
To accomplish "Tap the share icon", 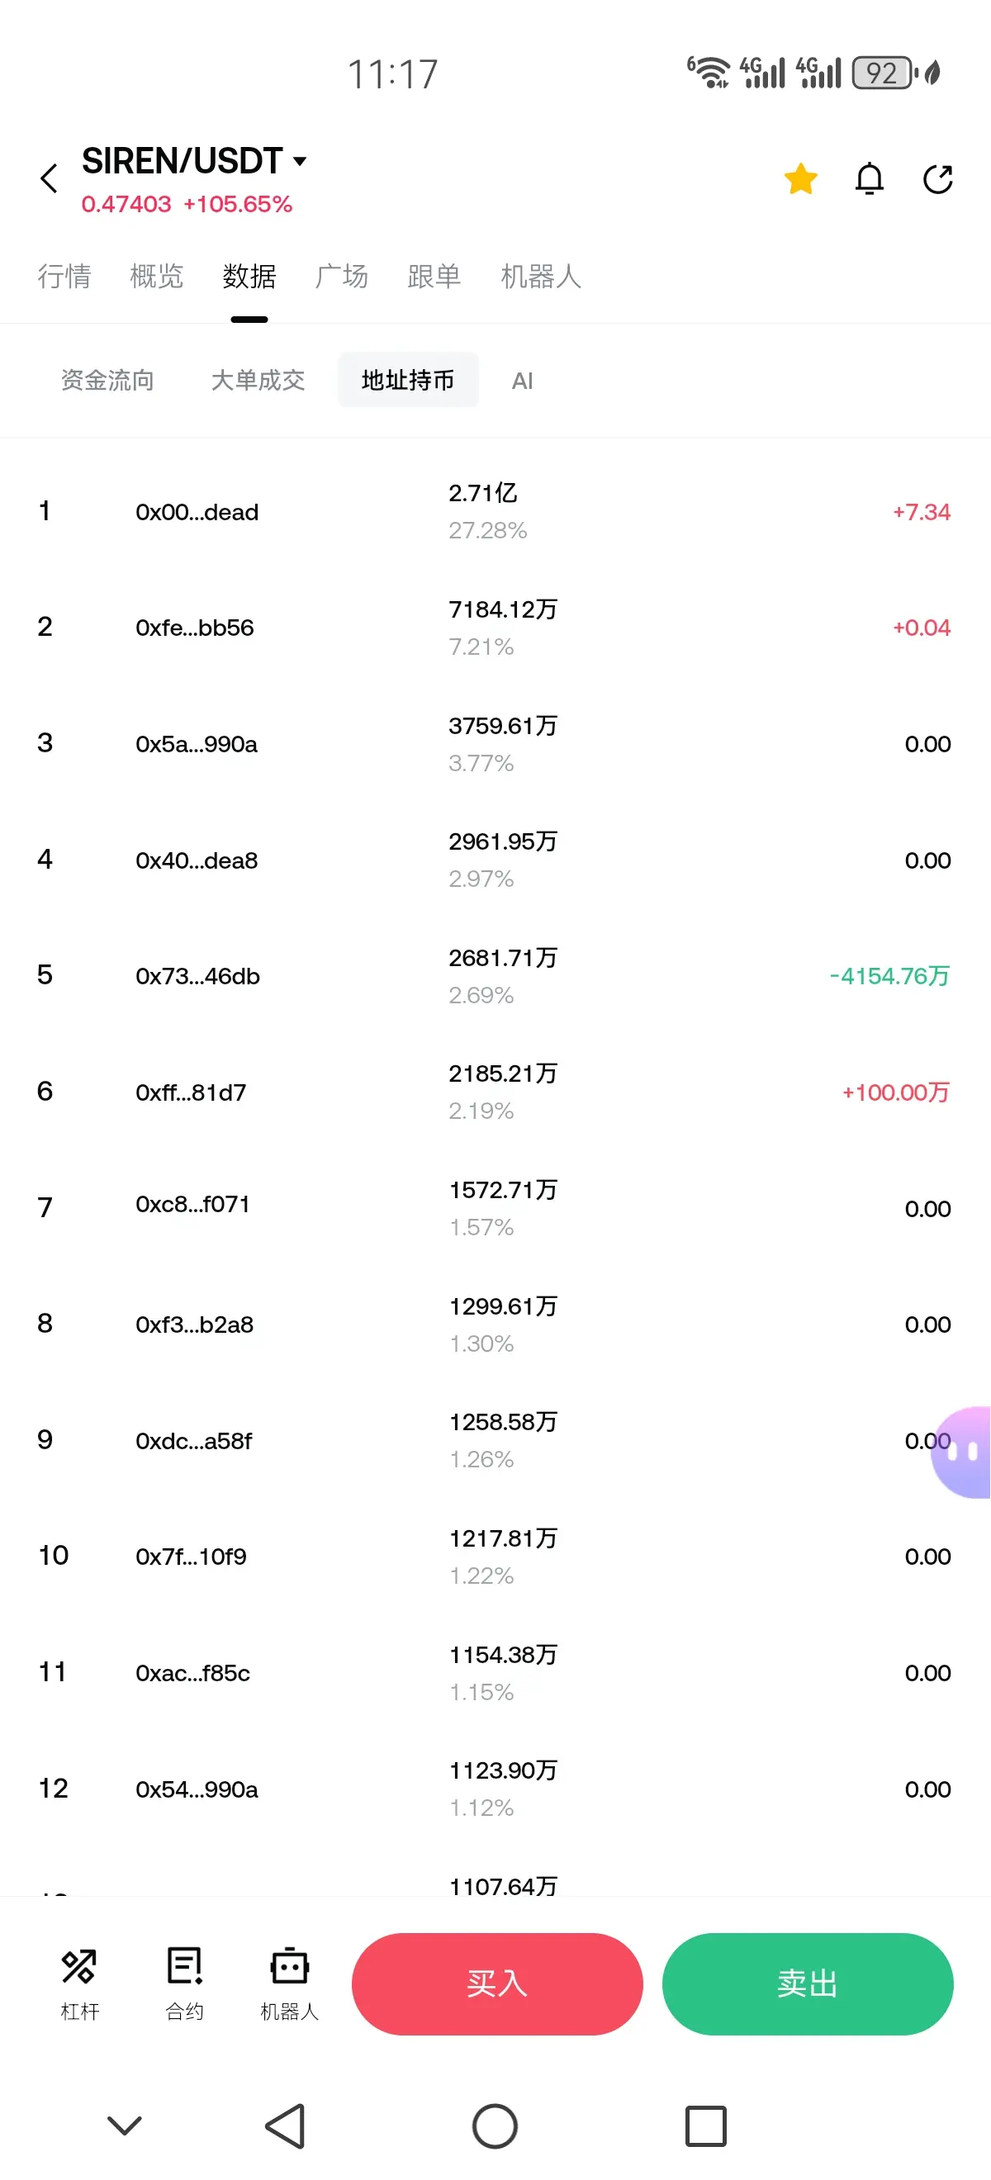I will pyautogui.click(x=936, y=178).
